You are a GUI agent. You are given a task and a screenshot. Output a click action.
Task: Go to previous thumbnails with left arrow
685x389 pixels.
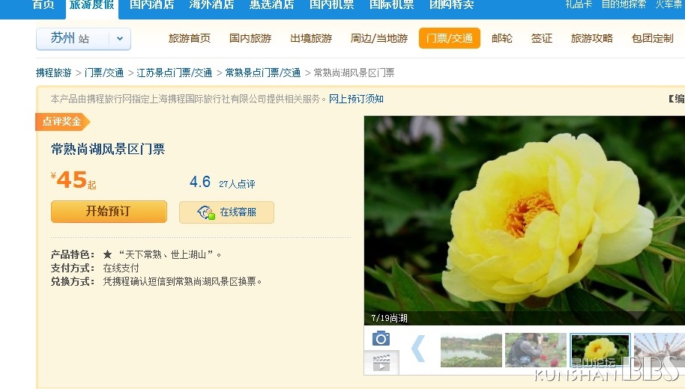coord(418,349)
